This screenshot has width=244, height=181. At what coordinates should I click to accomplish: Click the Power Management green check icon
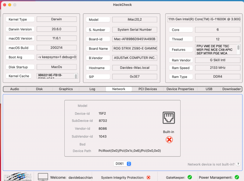tap(237, 177)
